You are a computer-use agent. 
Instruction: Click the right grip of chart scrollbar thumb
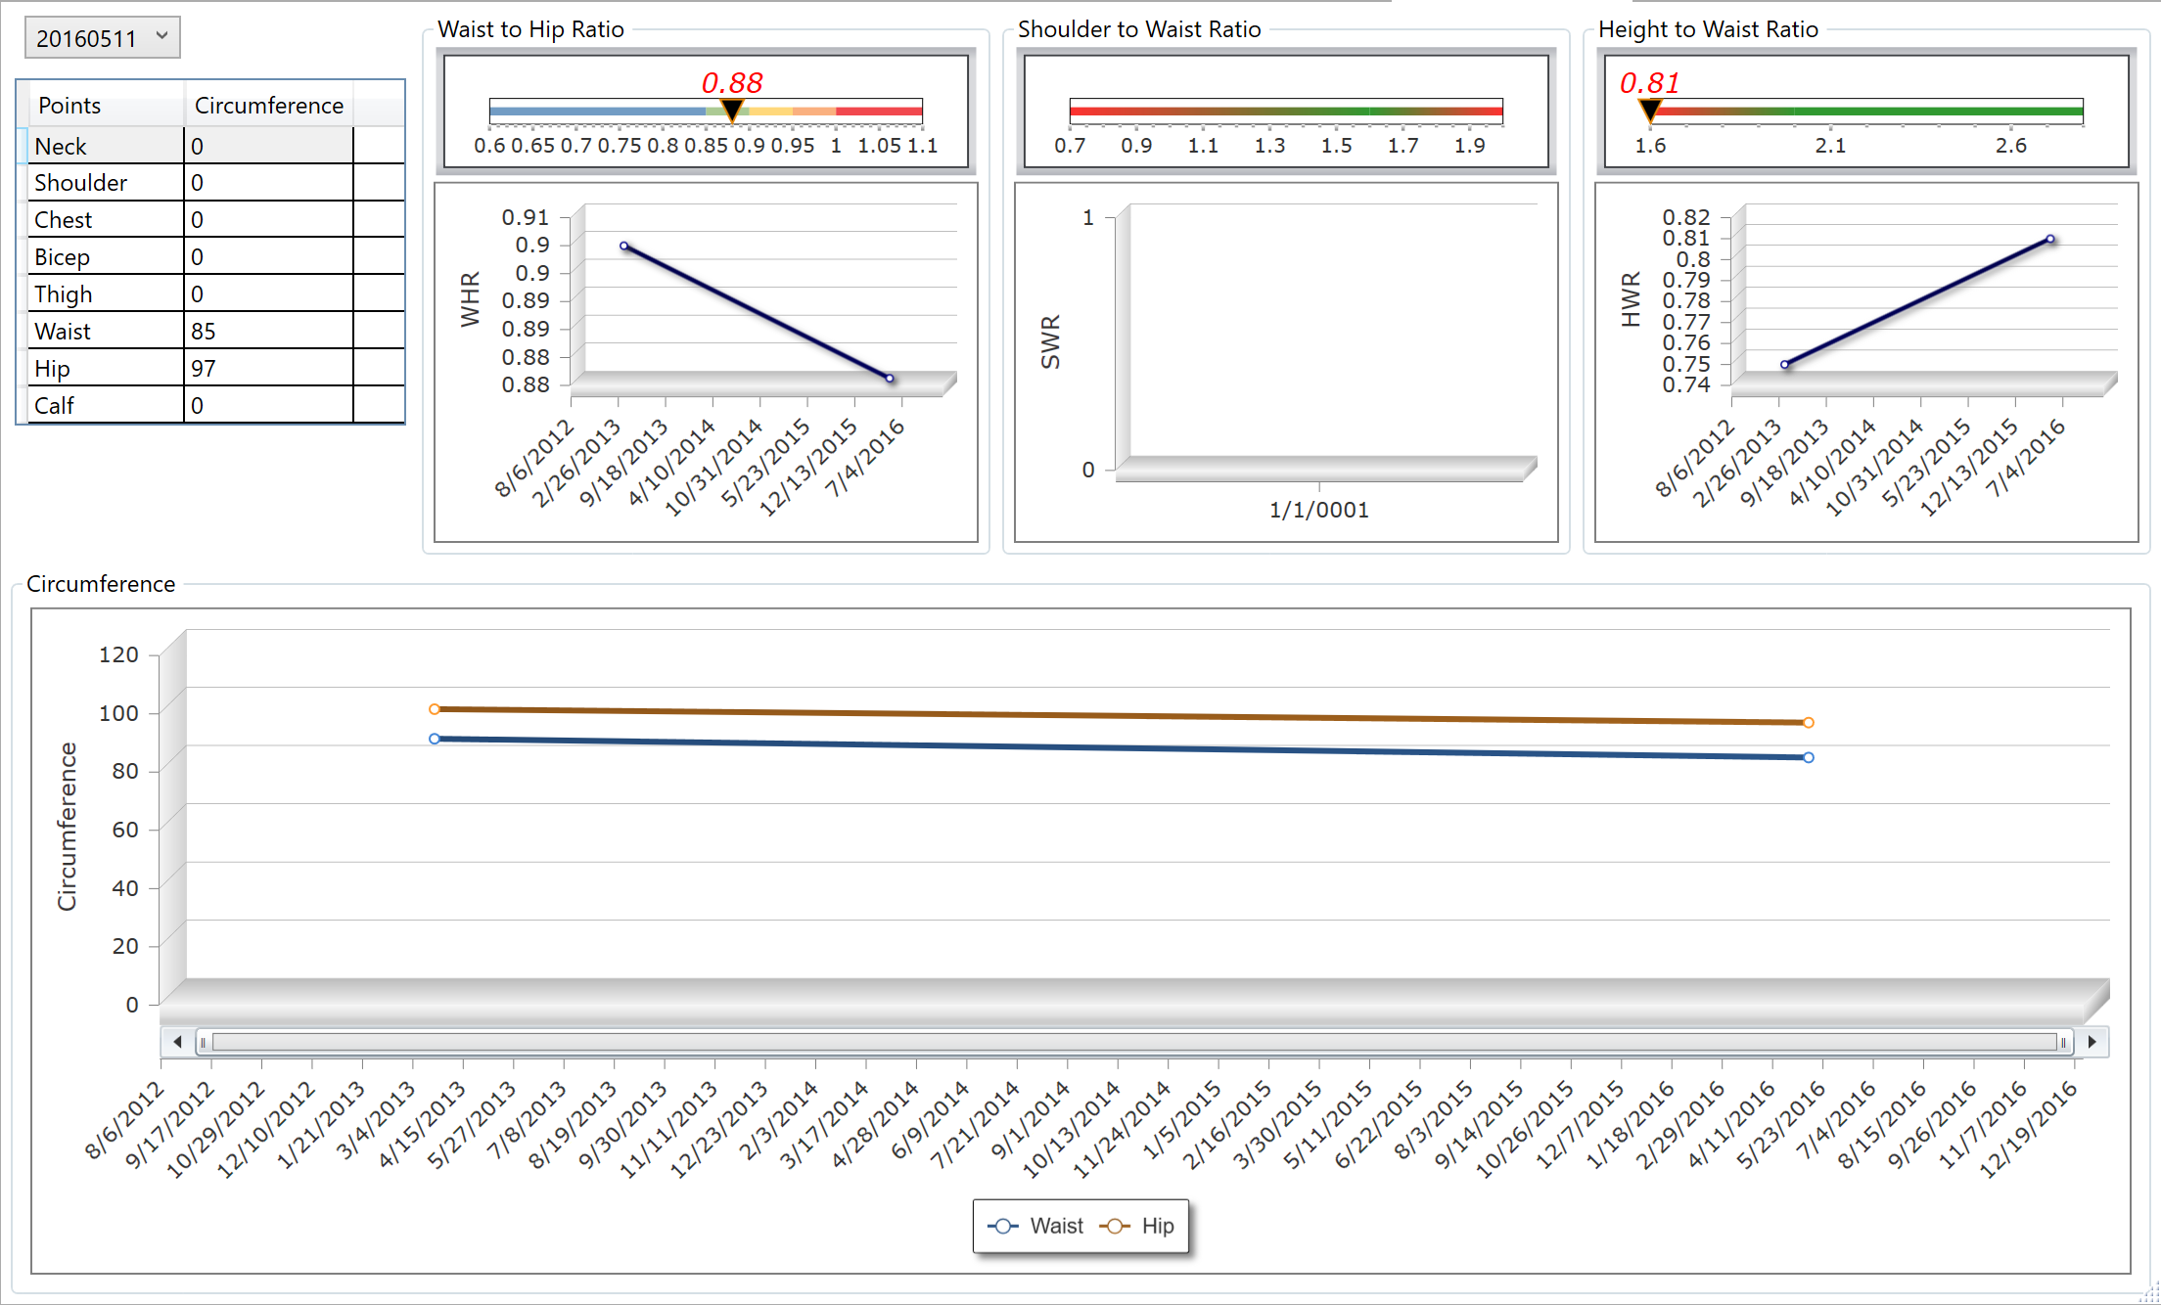click(2063, 1042)
